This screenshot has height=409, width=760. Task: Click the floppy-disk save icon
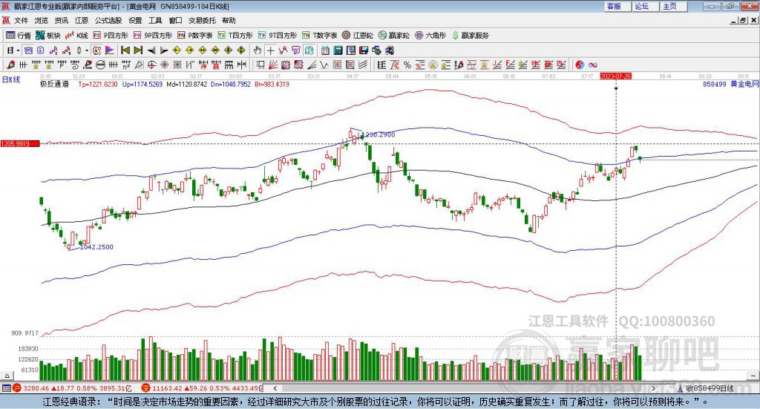click(364, 50)
